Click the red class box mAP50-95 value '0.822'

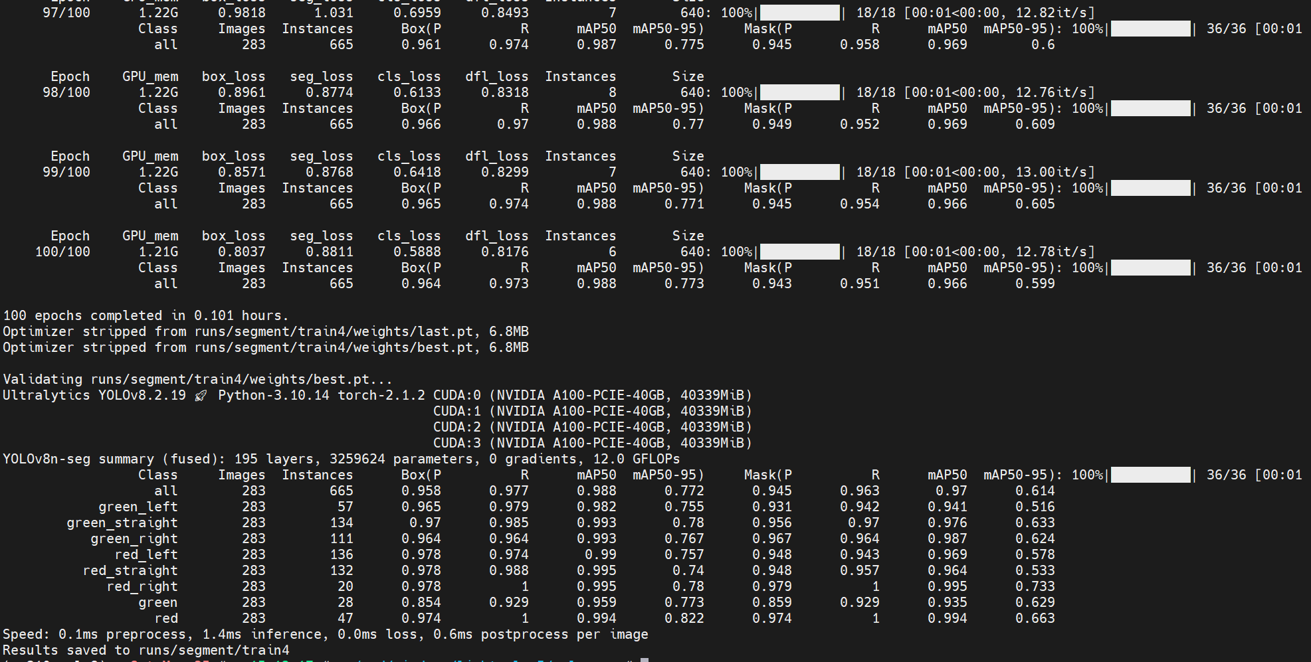[x=684, y=618]
